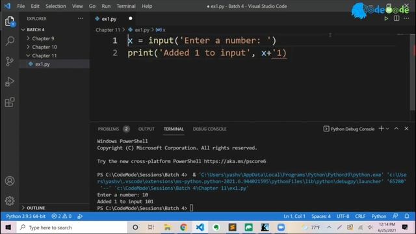Open Zoom from the taskbar
This screenshot has height=234, width=416.
(x=281, y=227)
